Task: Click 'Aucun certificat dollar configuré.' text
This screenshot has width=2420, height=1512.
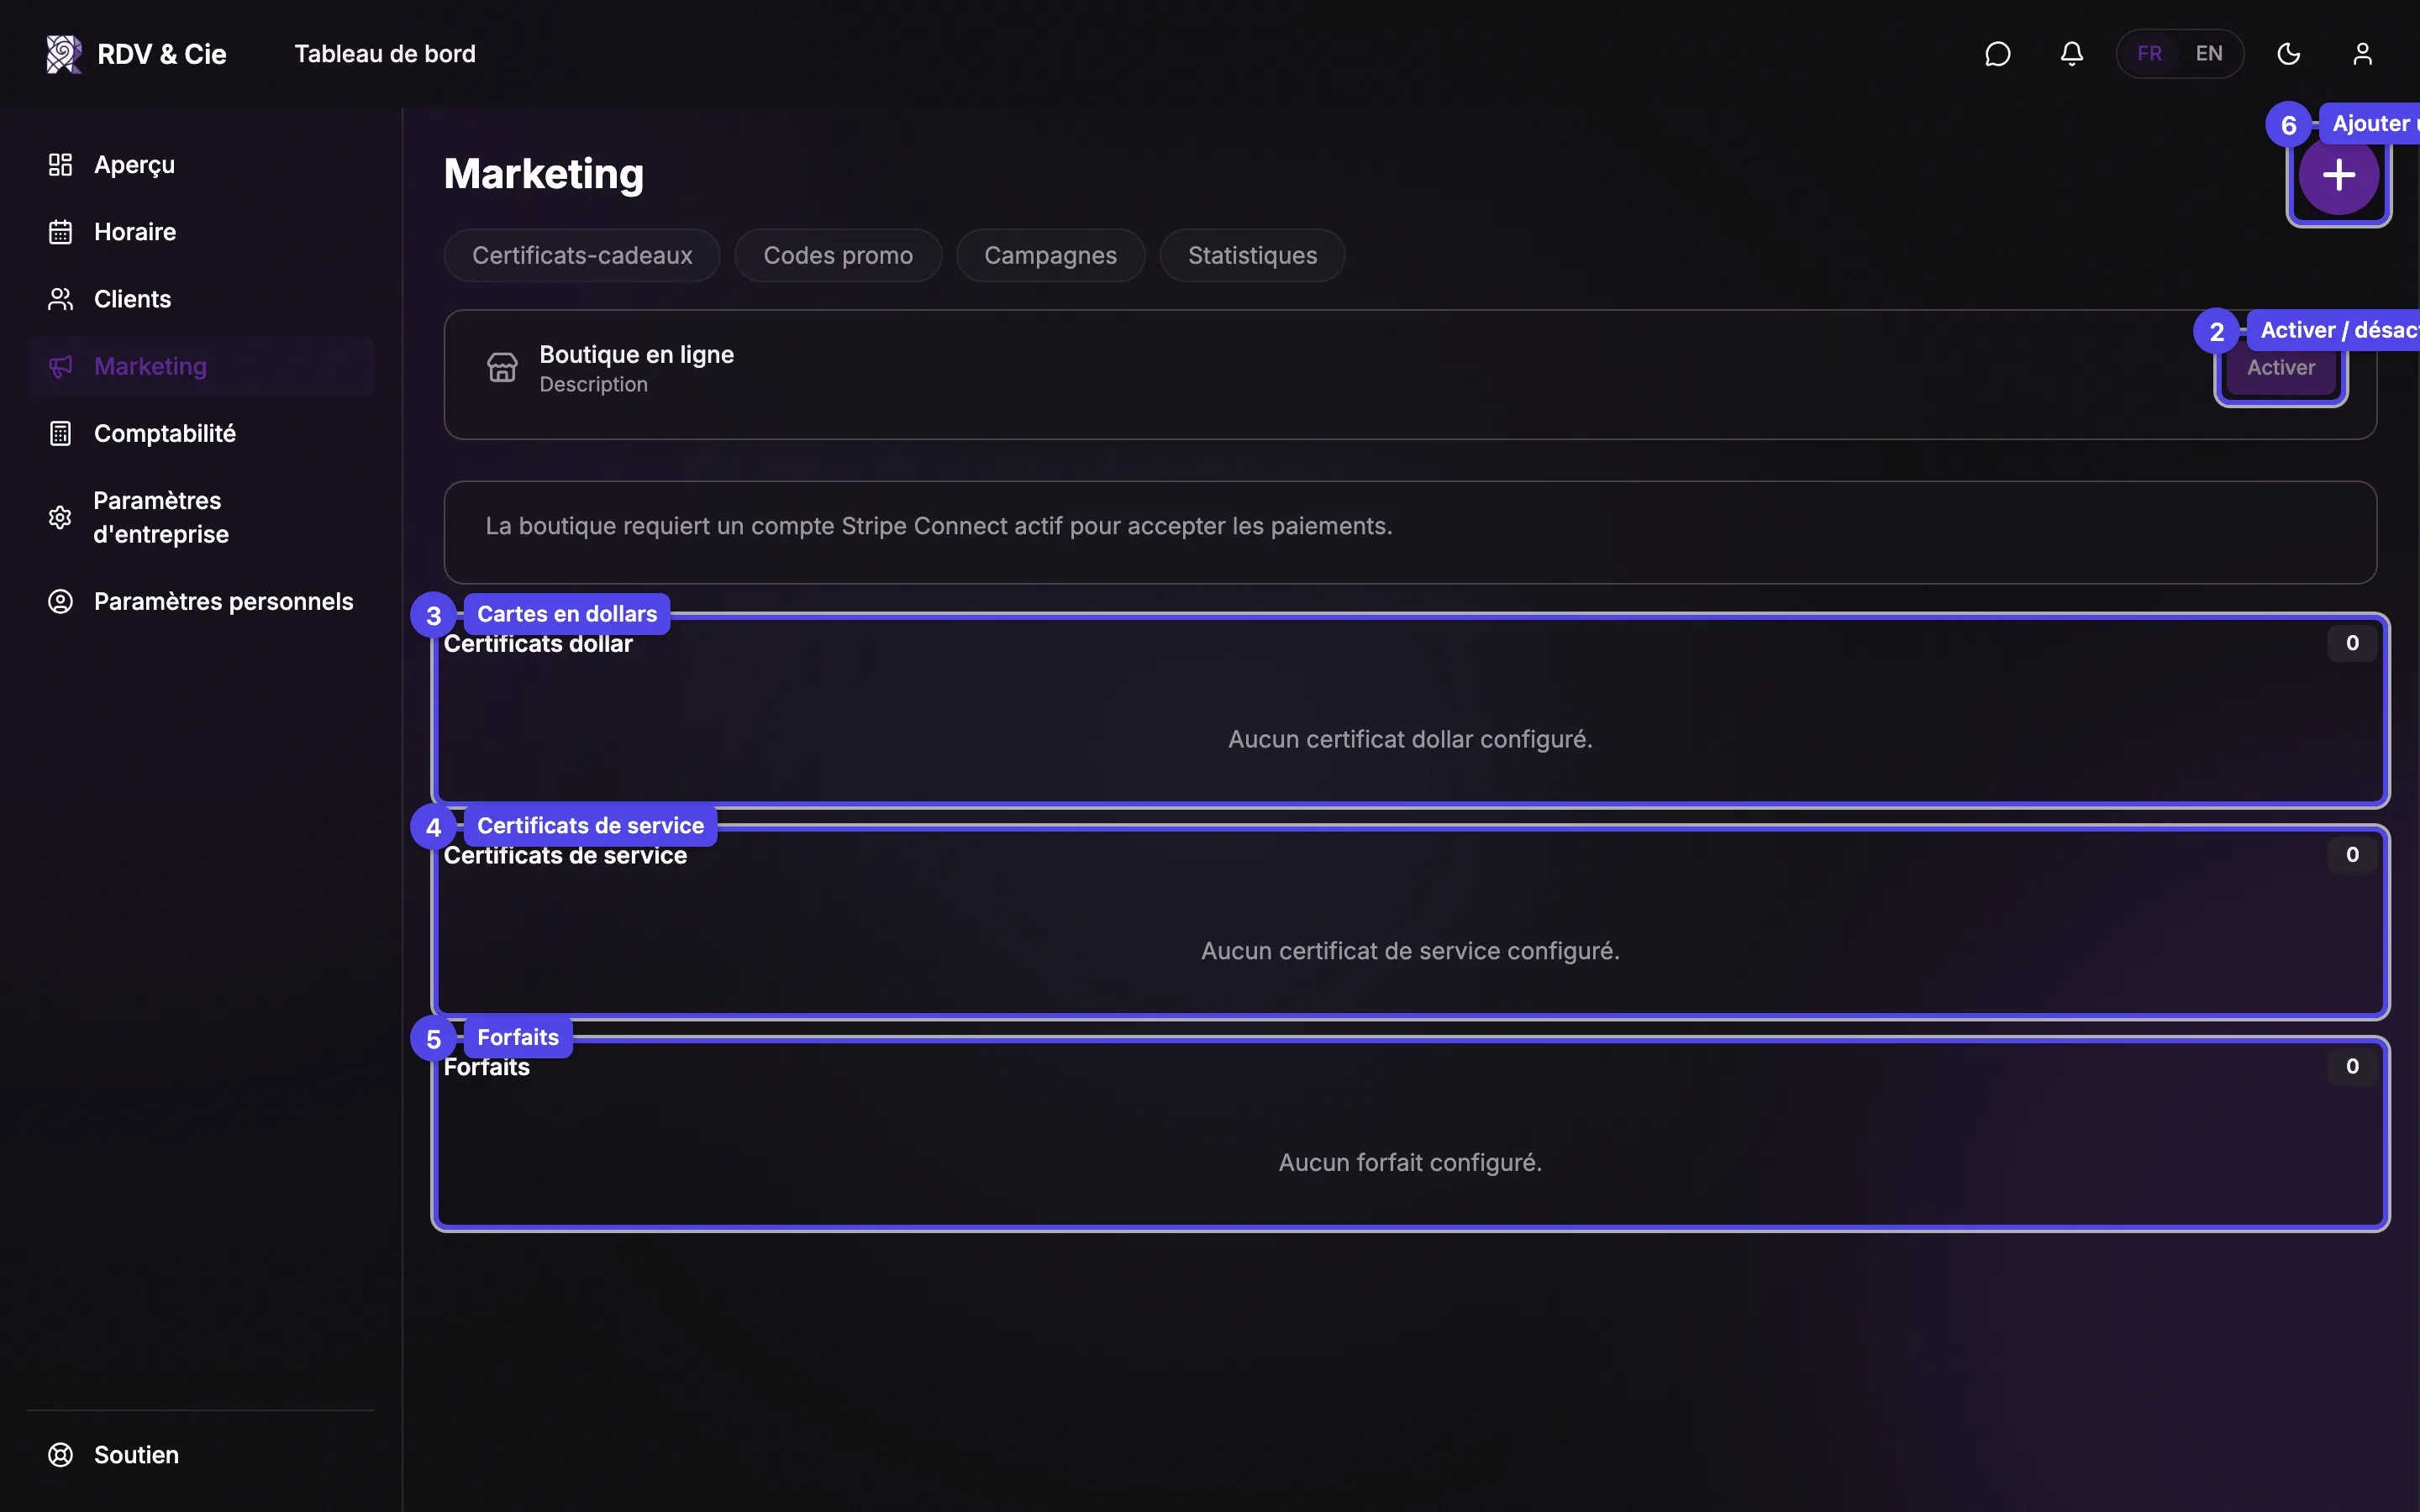Action: 1410,739
